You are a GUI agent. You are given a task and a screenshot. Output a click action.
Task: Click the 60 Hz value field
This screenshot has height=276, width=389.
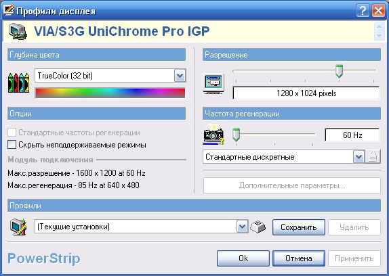tap(352, 135)
